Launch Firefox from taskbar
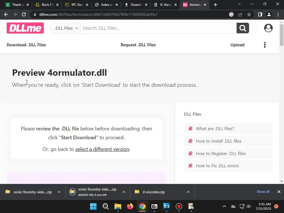This screenshot has height=213, width=284. click(x=130, y=206)
